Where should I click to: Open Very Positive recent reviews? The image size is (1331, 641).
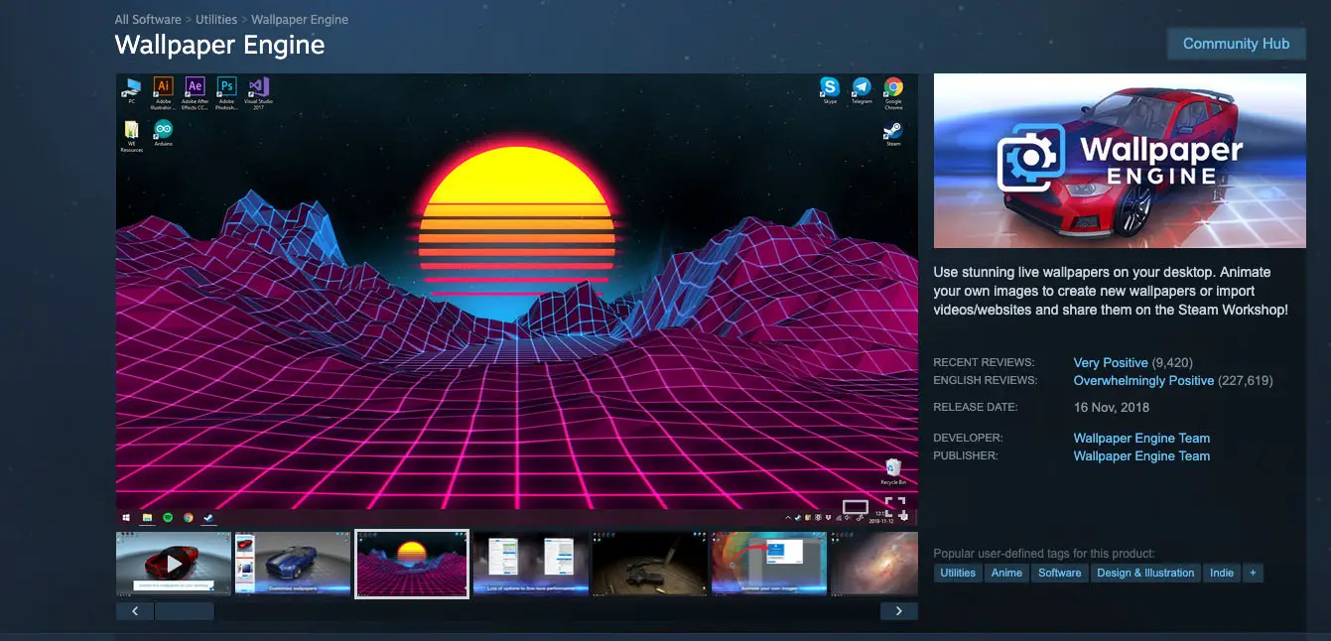point(1111,363)
